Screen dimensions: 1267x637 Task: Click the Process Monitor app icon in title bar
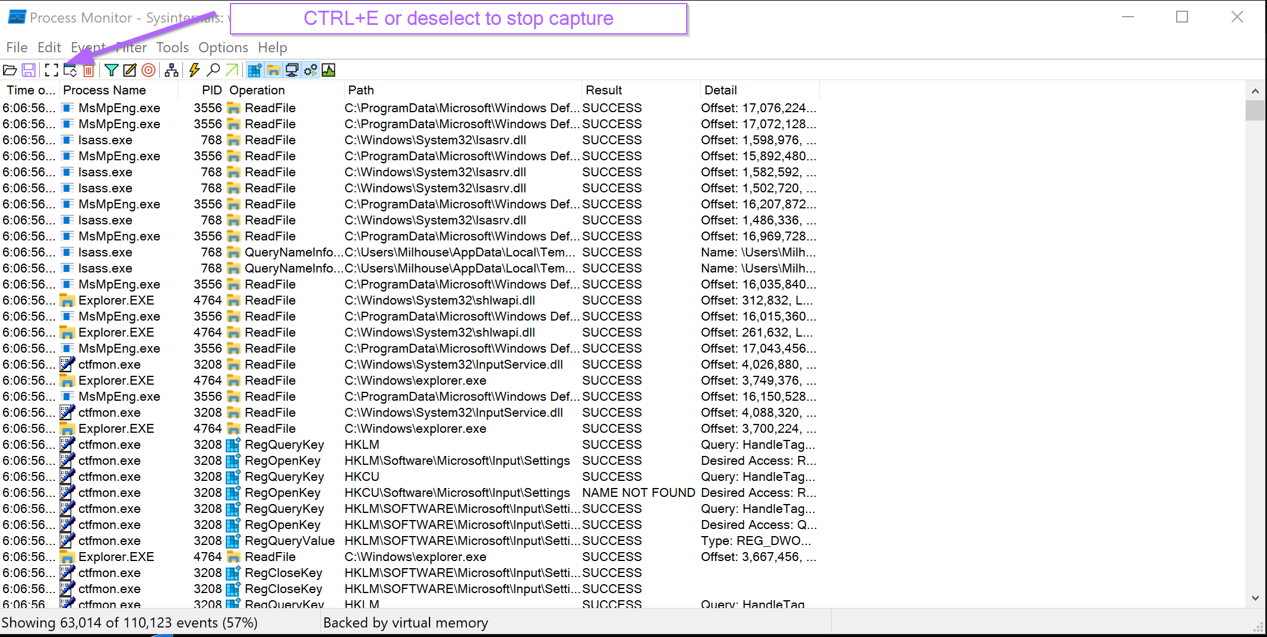(x=17, y=17)
